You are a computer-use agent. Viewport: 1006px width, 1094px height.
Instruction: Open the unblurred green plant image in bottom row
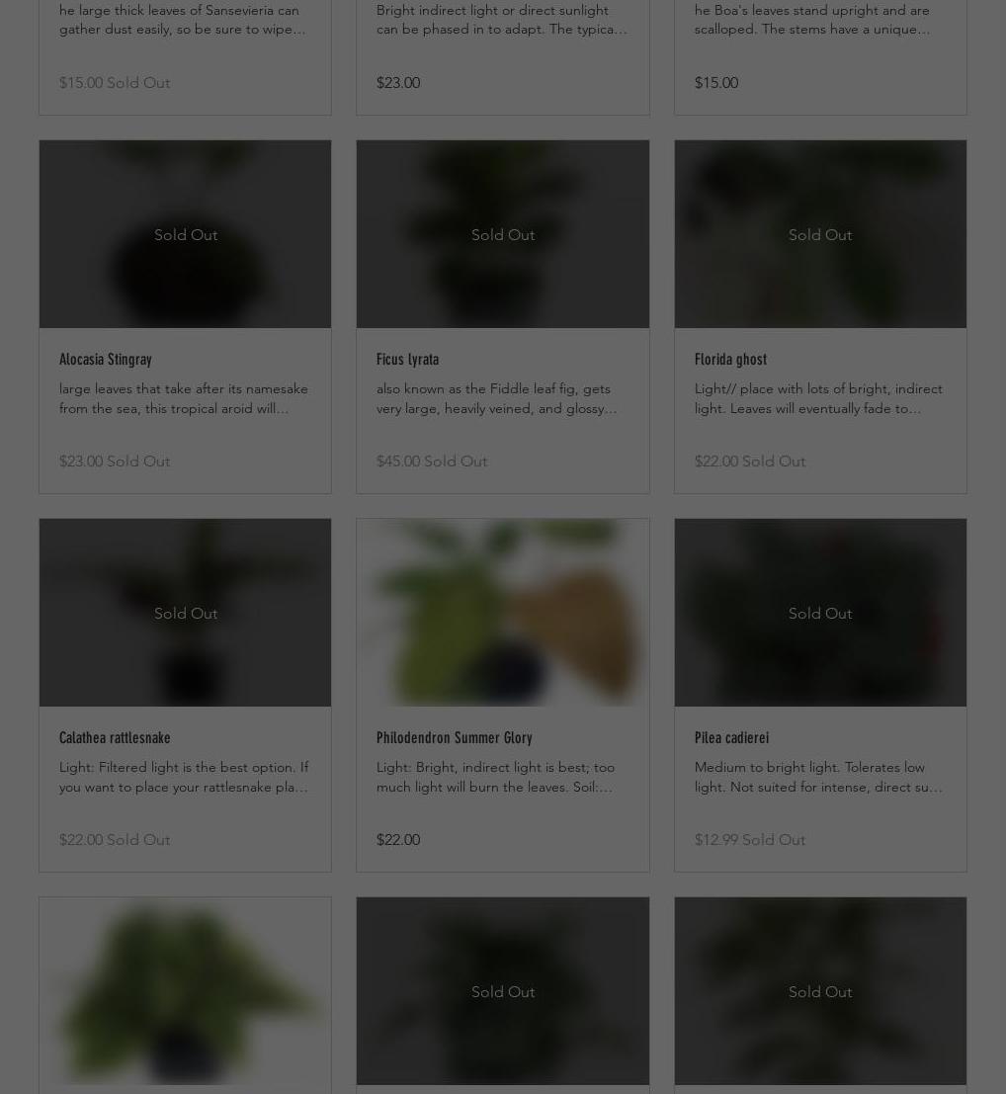[185, 991]
